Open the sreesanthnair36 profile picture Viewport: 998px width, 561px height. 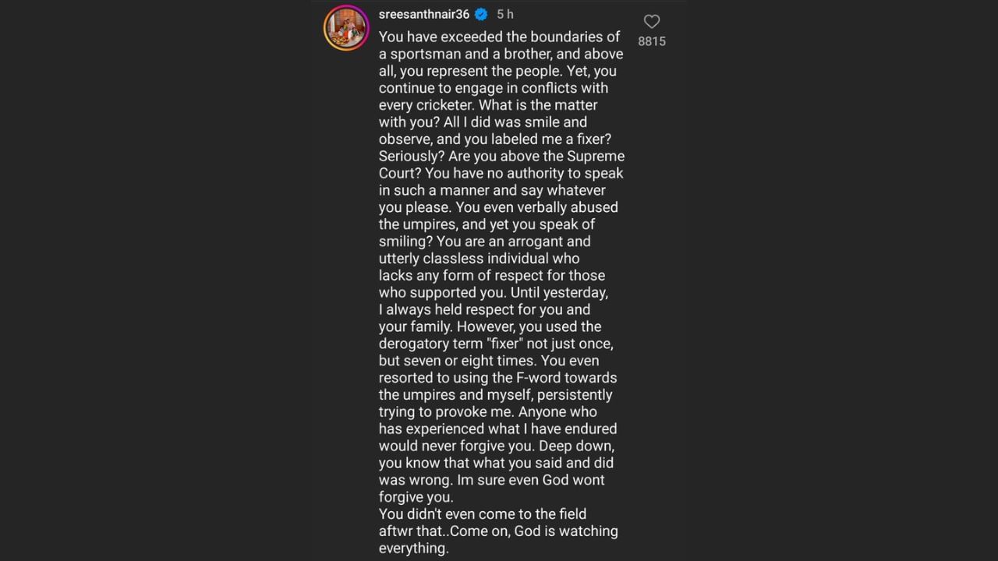(x=346, y=27)
